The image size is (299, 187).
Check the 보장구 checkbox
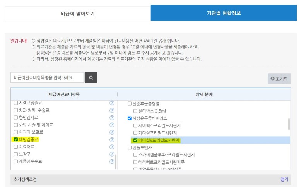coord(16,154)
